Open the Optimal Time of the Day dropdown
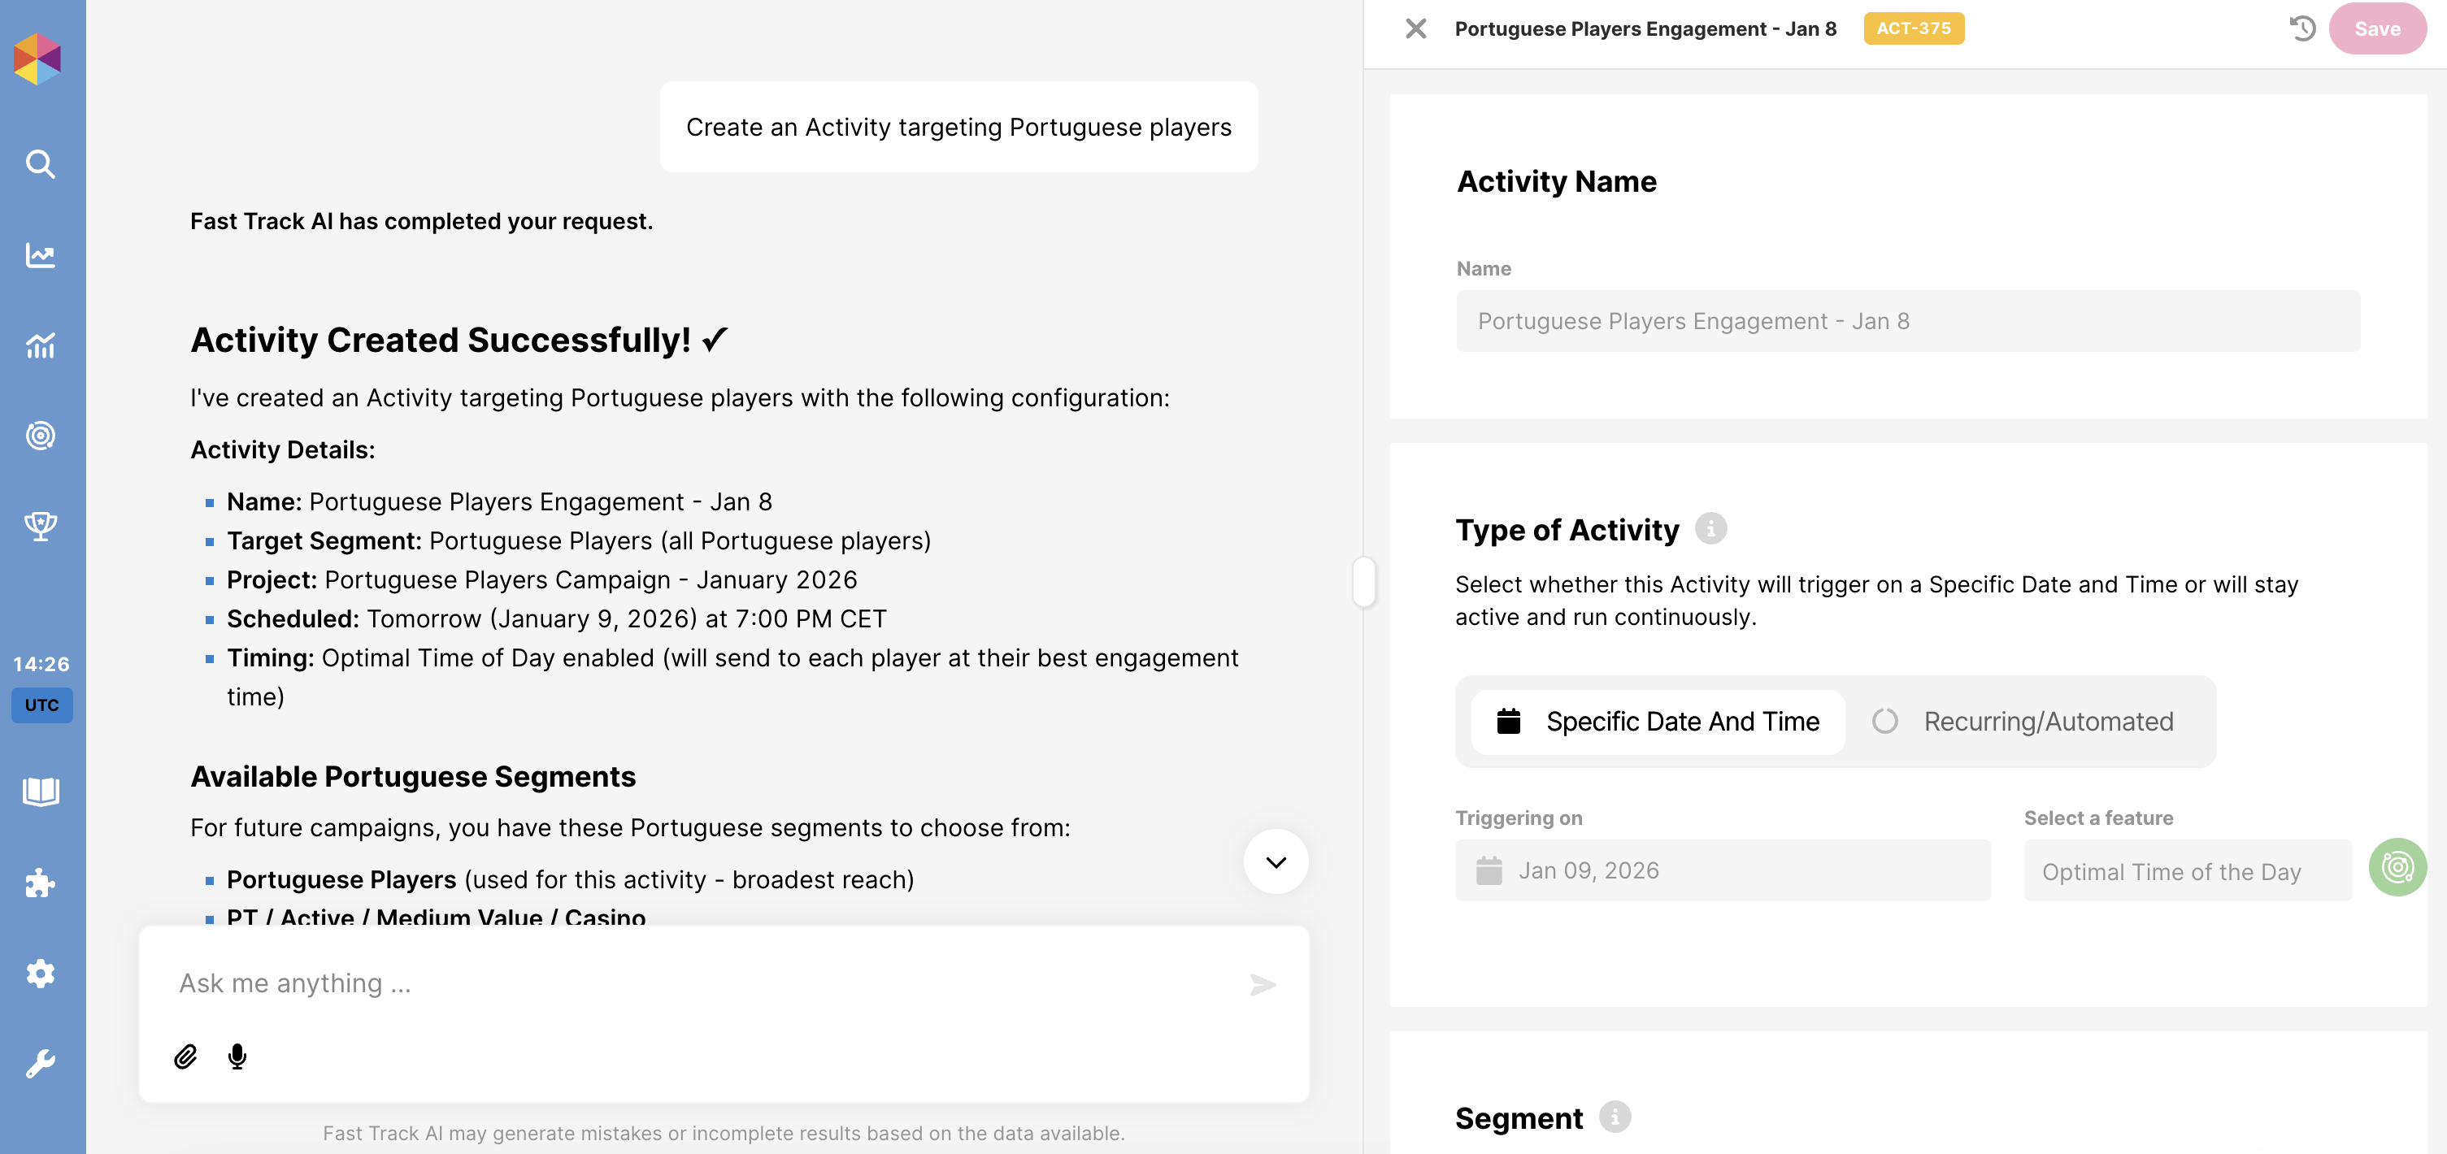The image size is (2447, 1154). pyautogui.click(x=2187, y=871)
